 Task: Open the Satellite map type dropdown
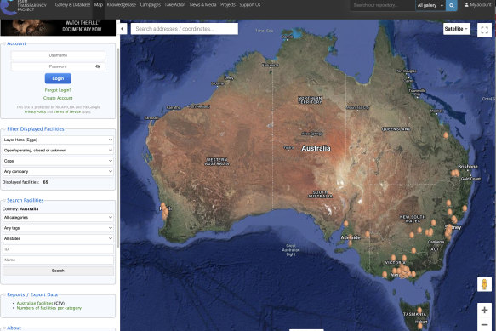457,29
